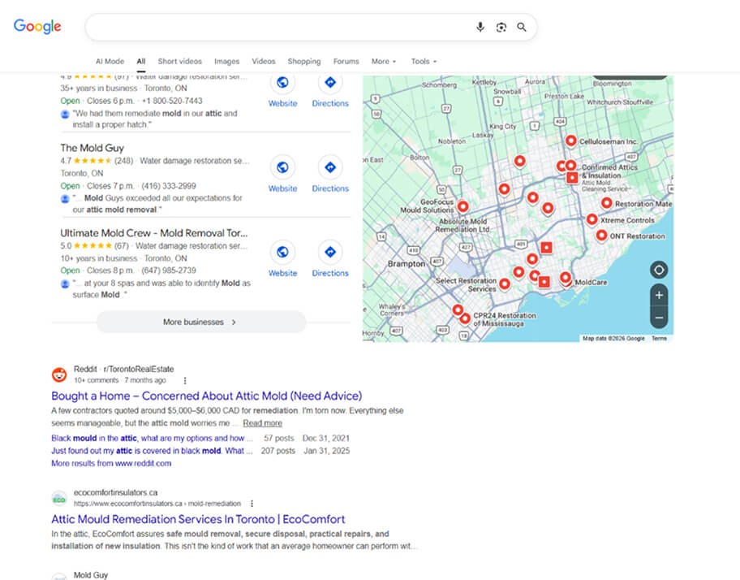Switch to the Short videos tab
Image resolution: width=740 pixels, height=580 pixels.
(x=179, y=61)
